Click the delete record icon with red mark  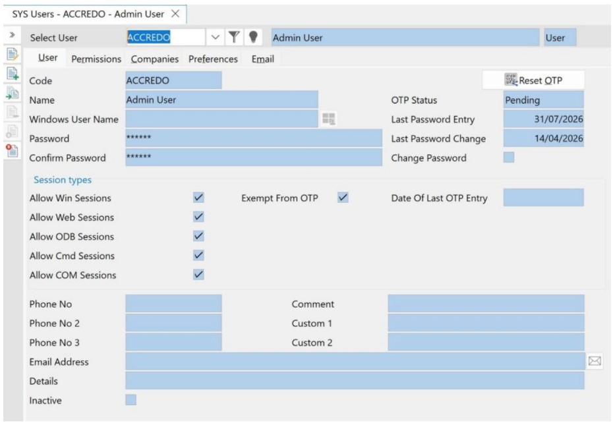click(12, 151)
